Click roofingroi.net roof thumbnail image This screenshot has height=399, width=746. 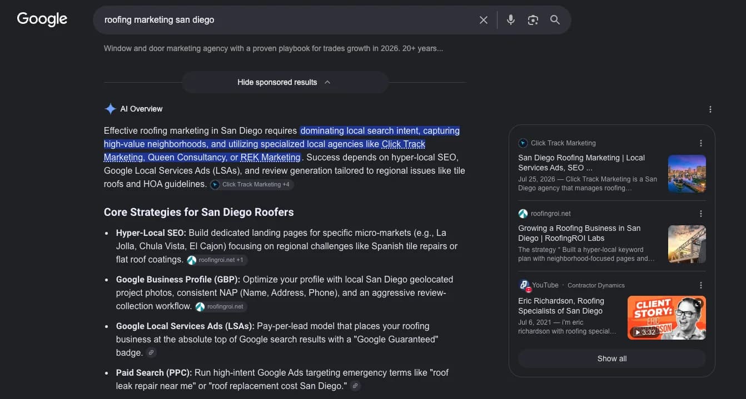687,244
